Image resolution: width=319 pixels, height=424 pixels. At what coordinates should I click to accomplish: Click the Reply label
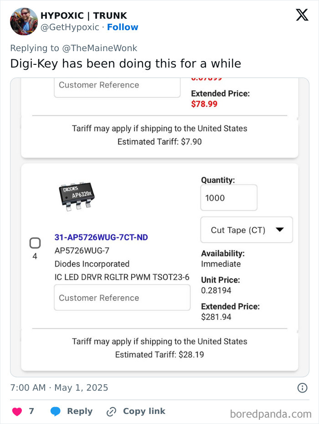point(78,411)
